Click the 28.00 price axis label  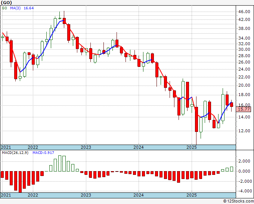coord(244,56)
